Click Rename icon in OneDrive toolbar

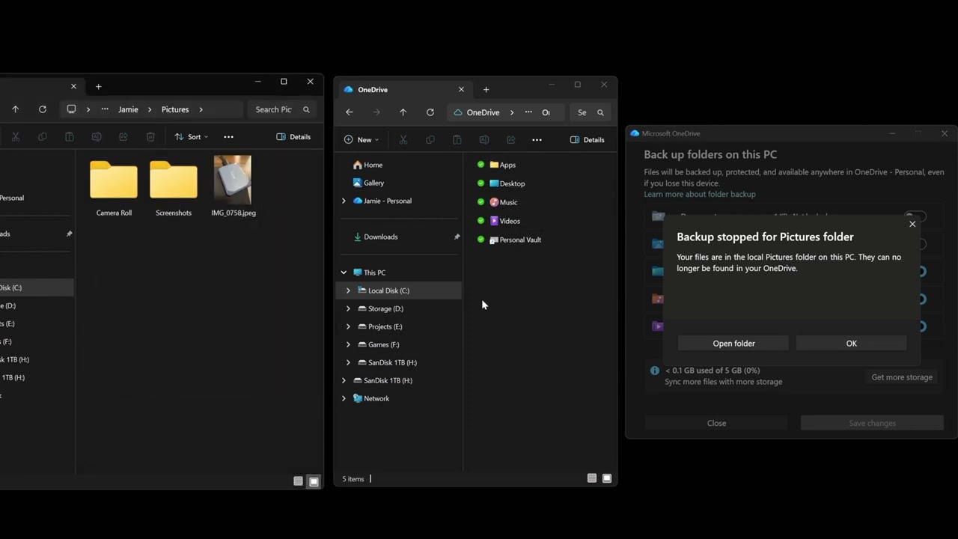[484, 140]
